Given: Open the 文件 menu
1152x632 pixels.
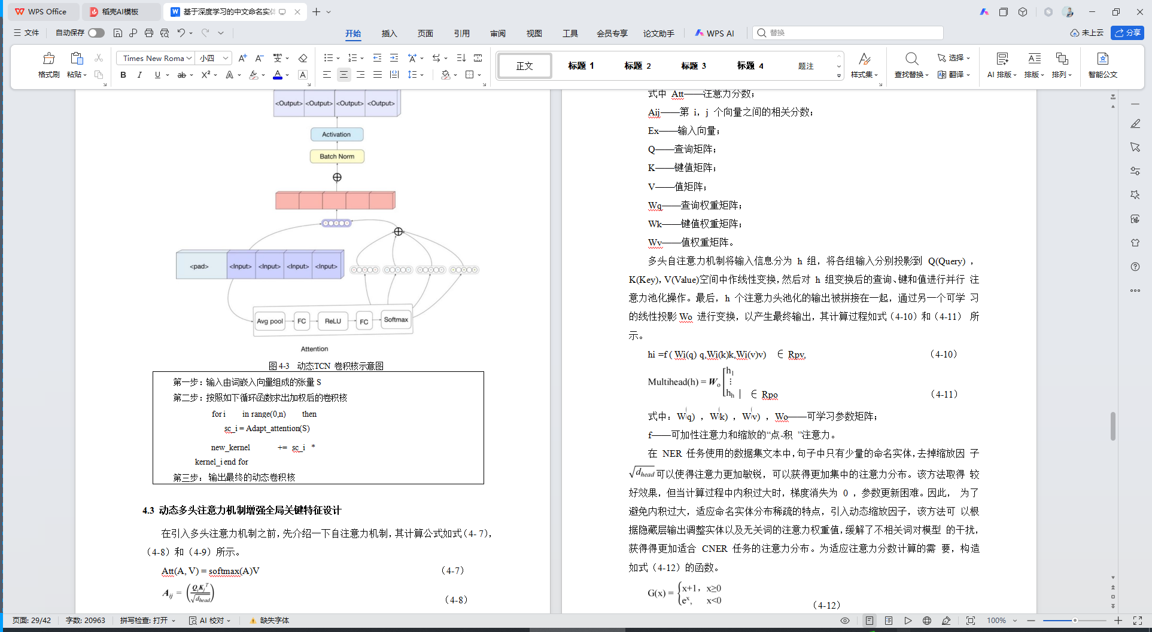Looking at the screenshot, I should (x=26, y=33).
